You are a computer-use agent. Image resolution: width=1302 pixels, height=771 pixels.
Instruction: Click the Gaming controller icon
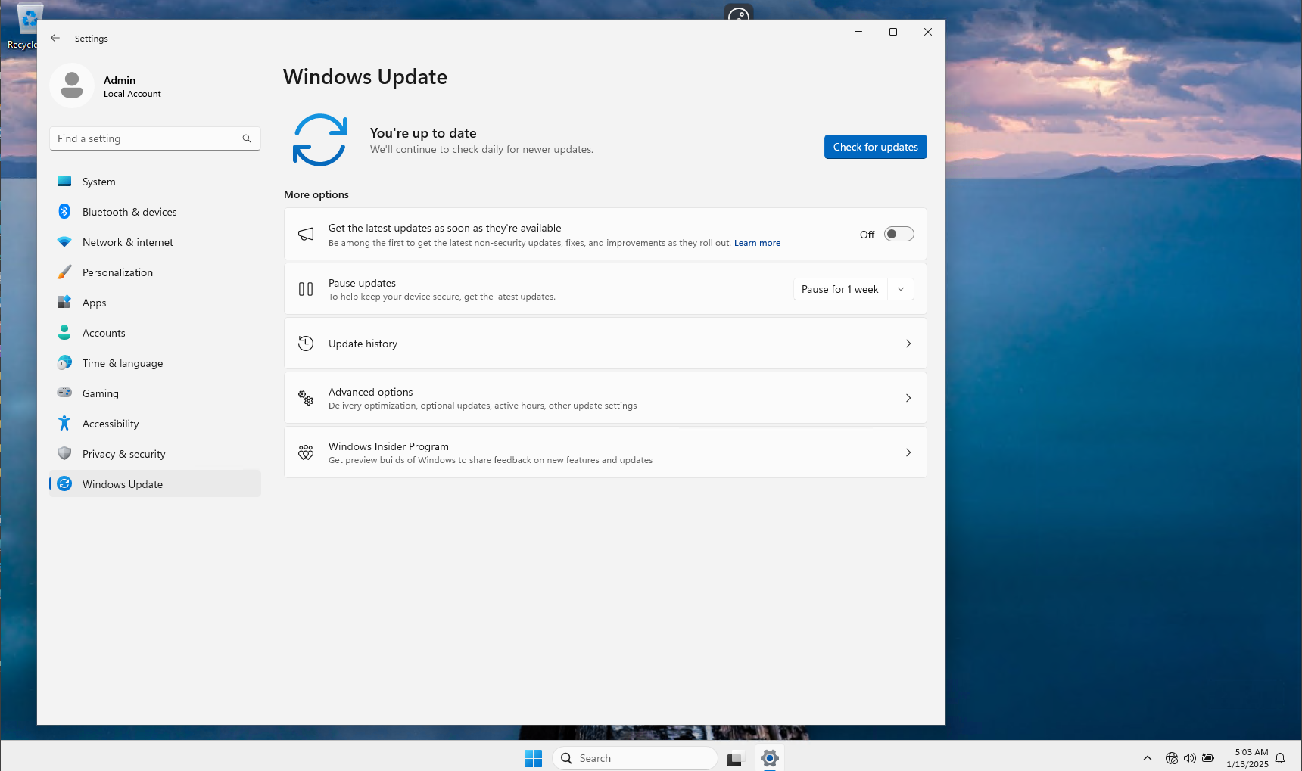[x=64, y=393]
